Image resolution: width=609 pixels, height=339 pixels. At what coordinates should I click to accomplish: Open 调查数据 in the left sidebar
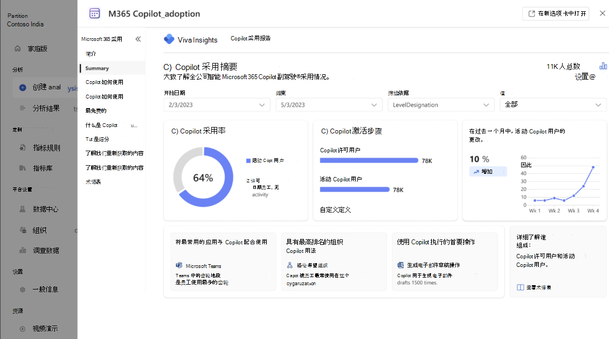point(46,251)
